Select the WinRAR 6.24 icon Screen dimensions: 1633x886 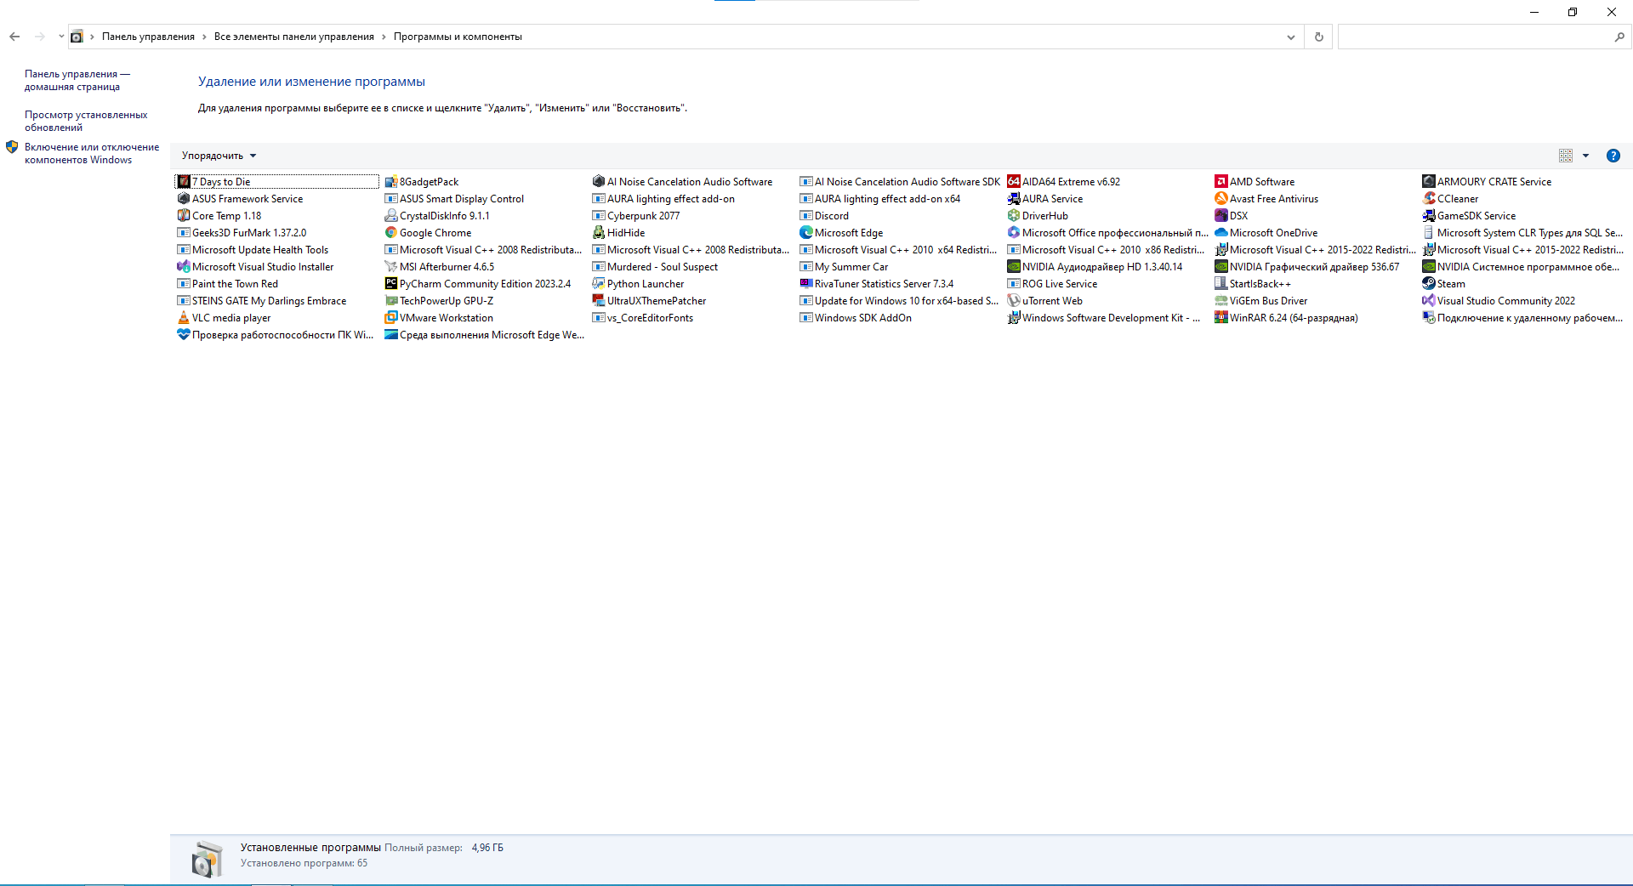tap(1221, 317)
